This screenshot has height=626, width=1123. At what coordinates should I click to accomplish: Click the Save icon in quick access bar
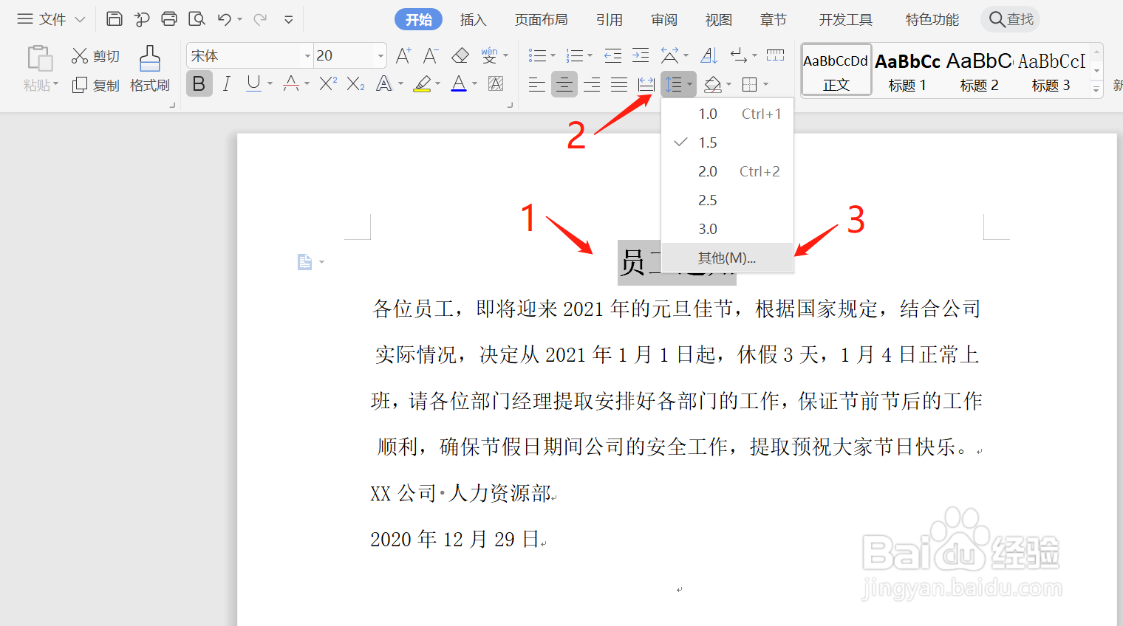click(115, 19)
